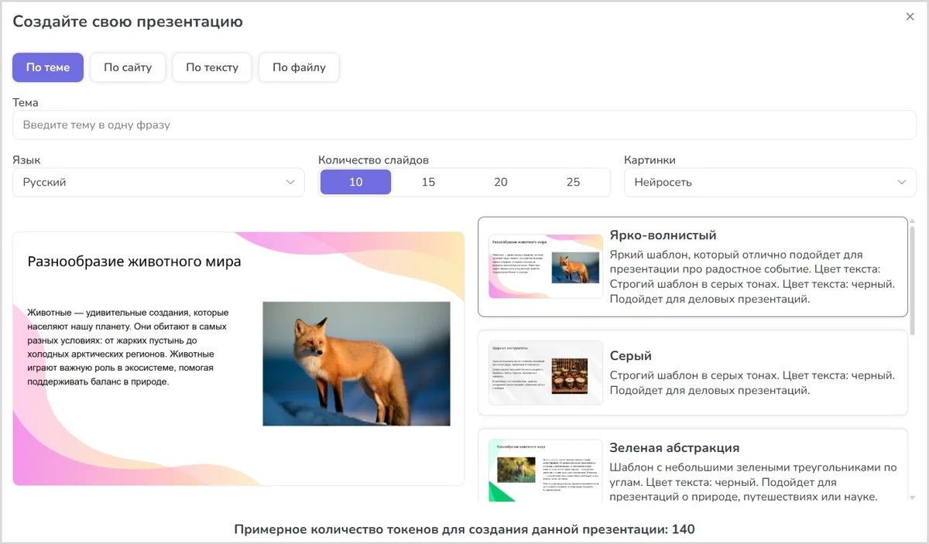The height and width of the screenshot is (544, 929).
Task: Switch to the «По сайту» tab
Action: click(x=128, y=67)
